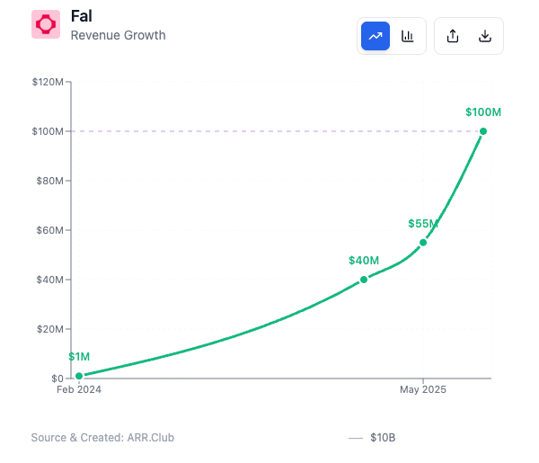This screenshot has height=463, width=539.
Task: Click the $120M y-axis label
Action: 48,82
